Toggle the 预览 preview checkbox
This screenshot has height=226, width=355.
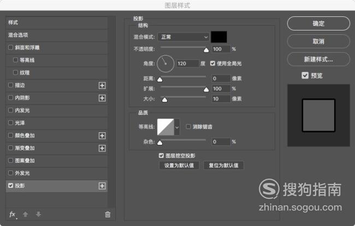305,75
